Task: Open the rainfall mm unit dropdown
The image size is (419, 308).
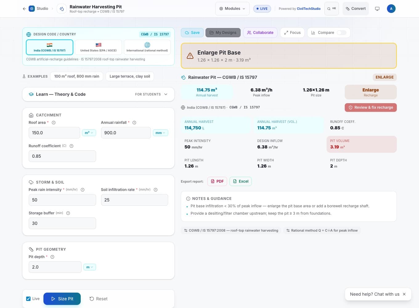Action: coord(160,133)
